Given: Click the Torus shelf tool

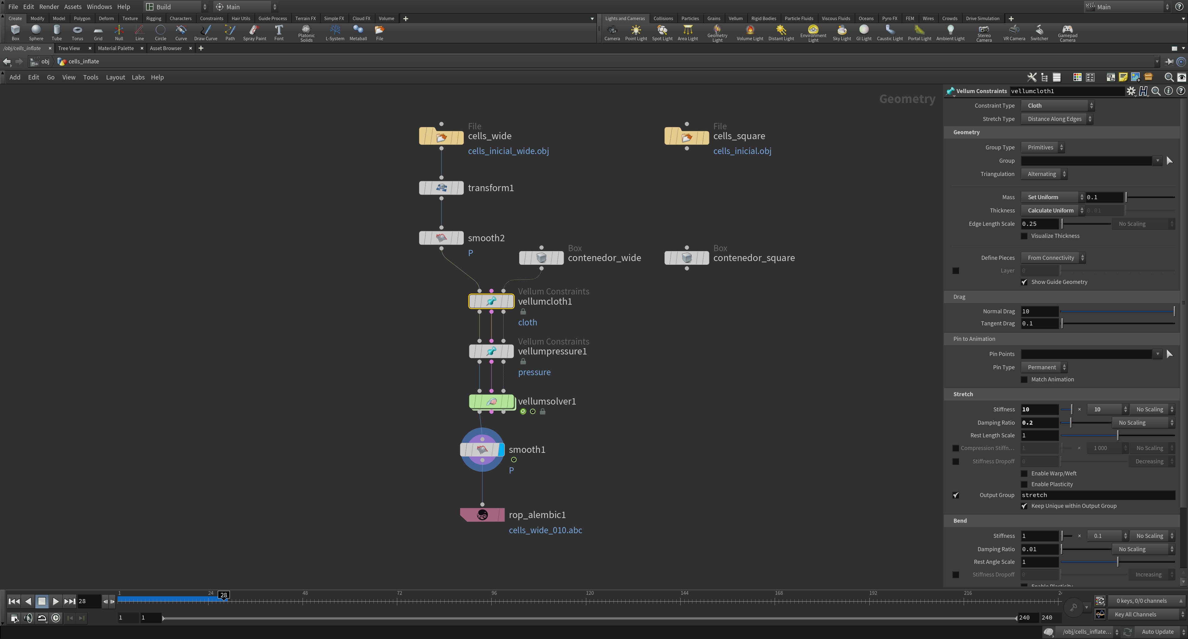Looking at the screenshot, I should (77, 32).
